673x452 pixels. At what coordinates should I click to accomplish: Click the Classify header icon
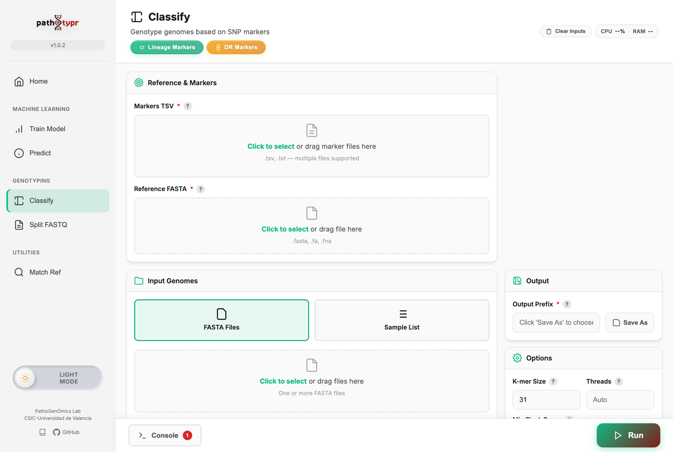pyautogui.click(x=137, y=17)
